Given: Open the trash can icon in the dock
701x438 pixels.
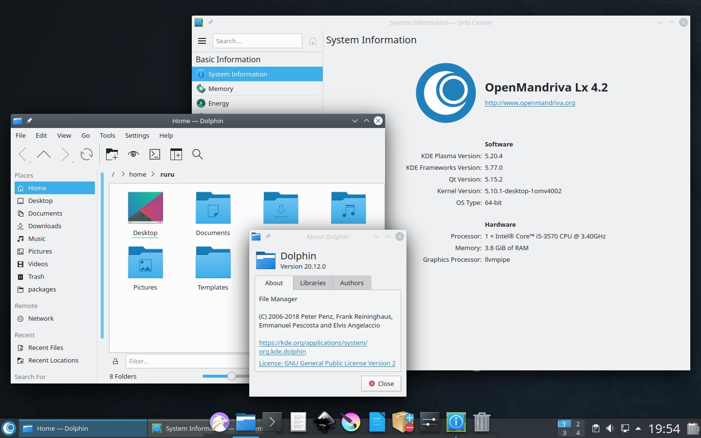Looking at the screenshot, I should (481, 422).
